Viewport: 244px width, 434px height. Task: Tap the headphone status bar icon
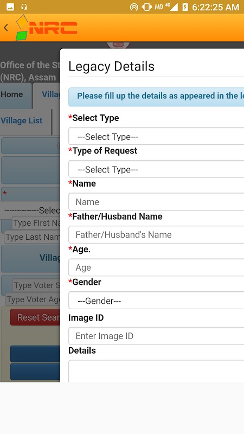(24, 7)
